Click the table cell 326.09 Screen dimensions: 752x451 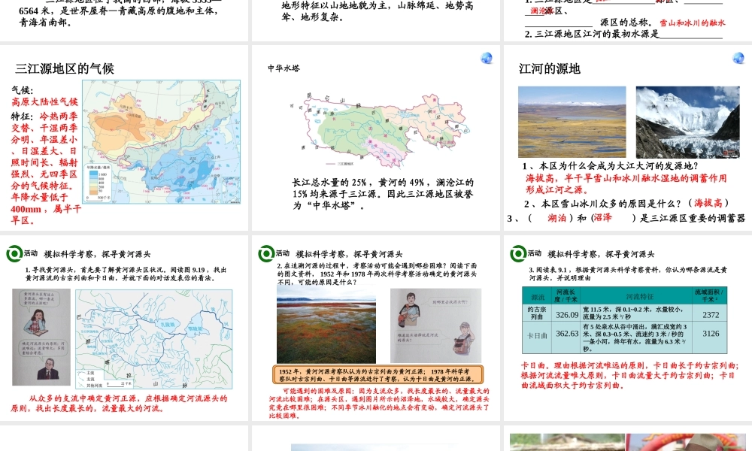pos(567,314)
